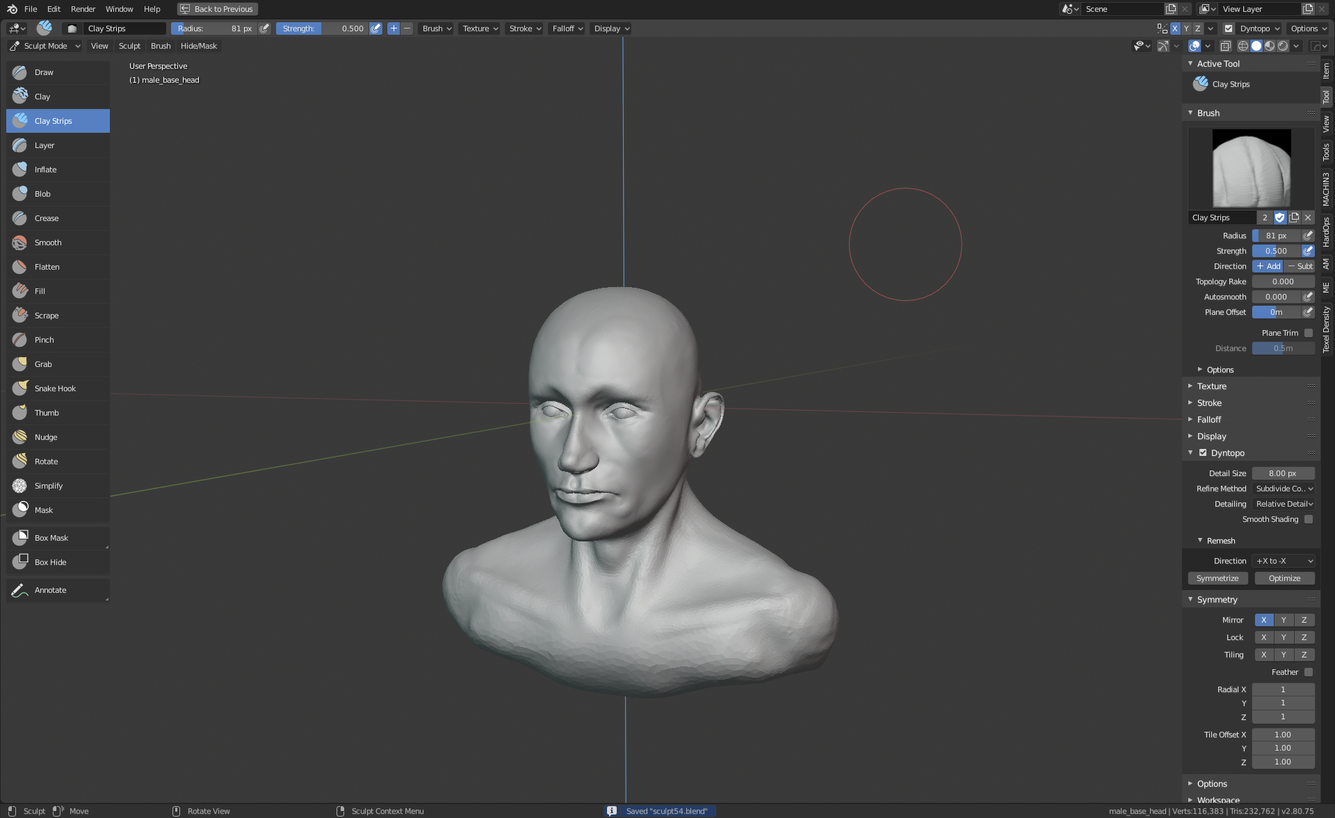This screenshot has width=1335, height=818.
Task: Toggle Mirror X symmetry button
Action: click(x=1263, y=620)
